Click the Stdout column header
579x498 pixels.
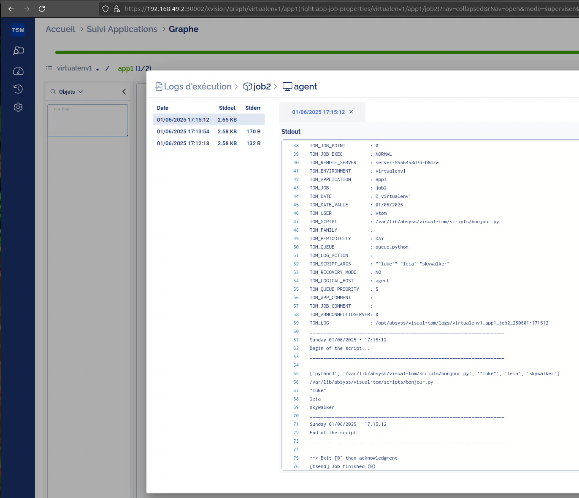pyautogui.click(x=227, y=108)
